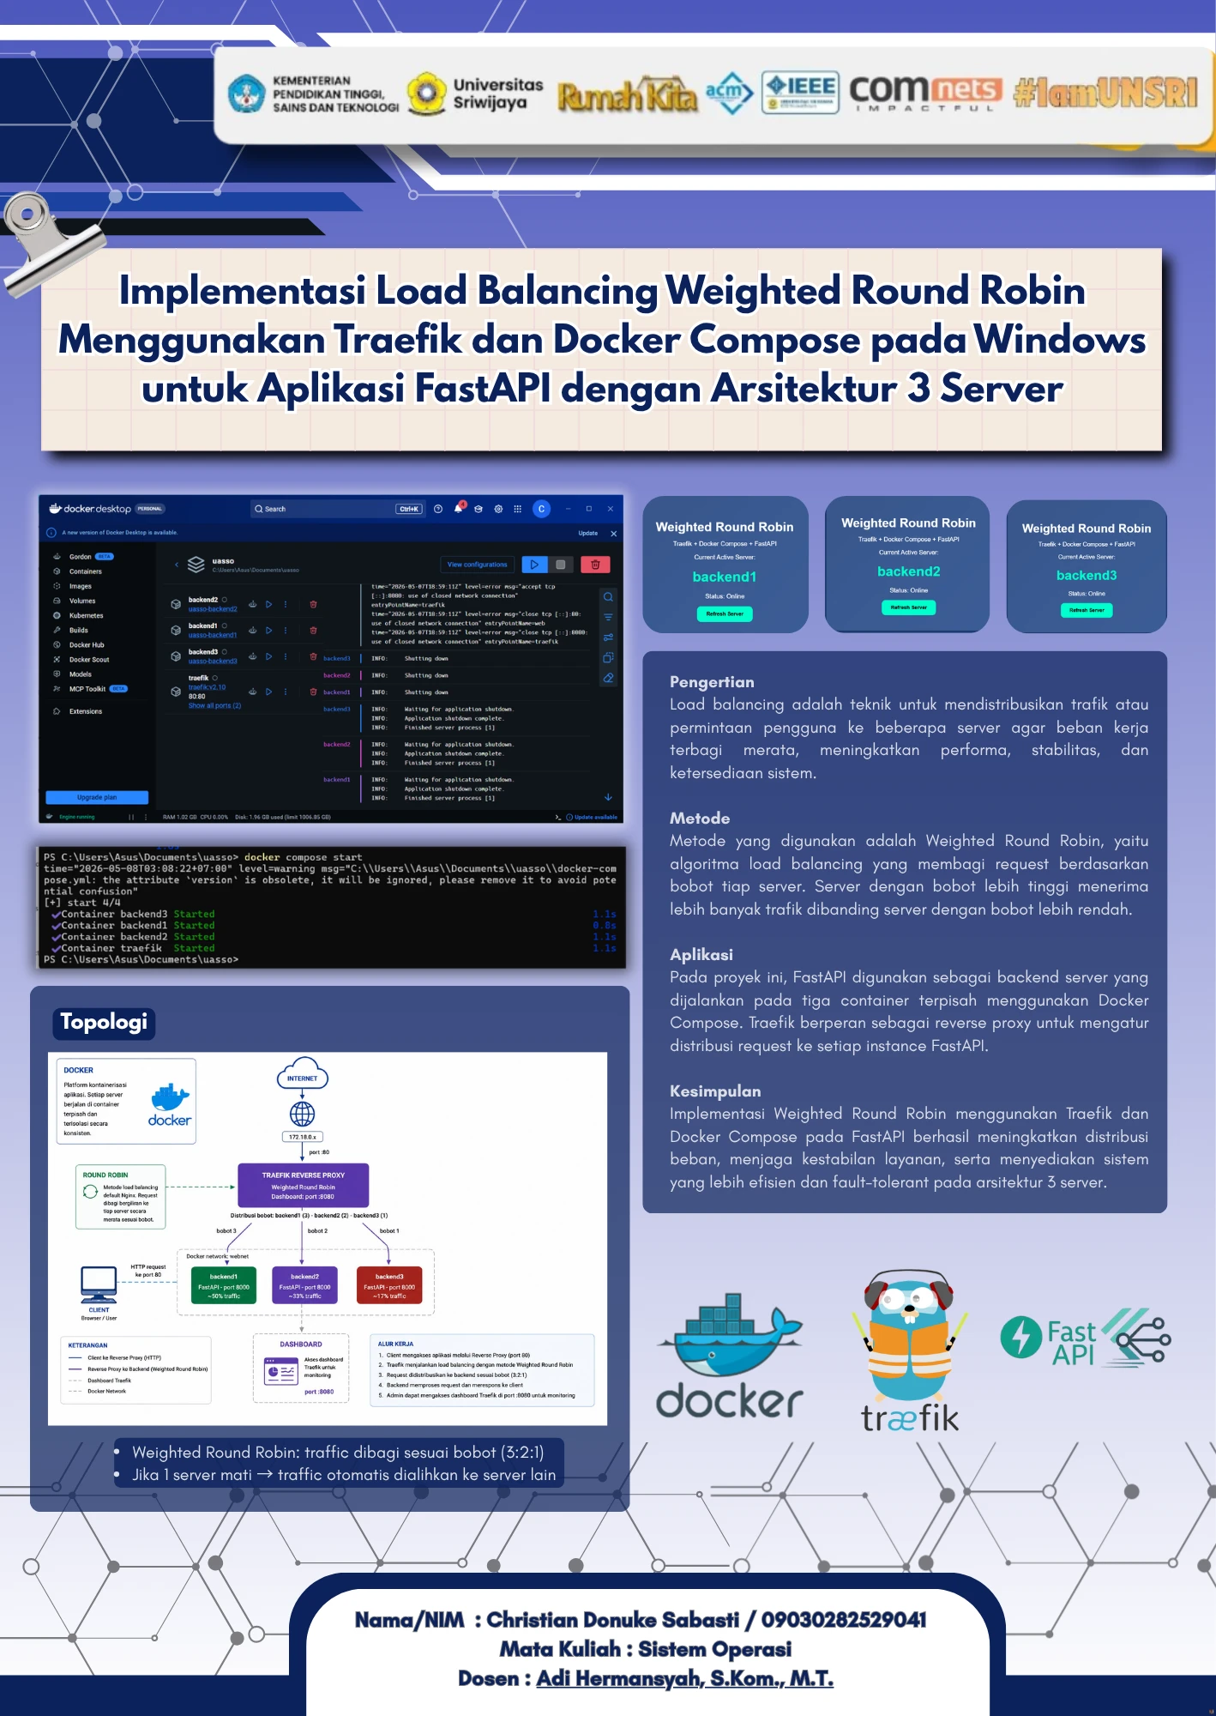Start the backend2 container
This screenshot has width=1216, height=1716.
268,604
